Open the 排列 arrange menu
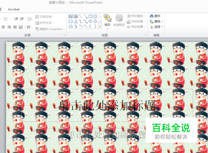 coord(107,22)
